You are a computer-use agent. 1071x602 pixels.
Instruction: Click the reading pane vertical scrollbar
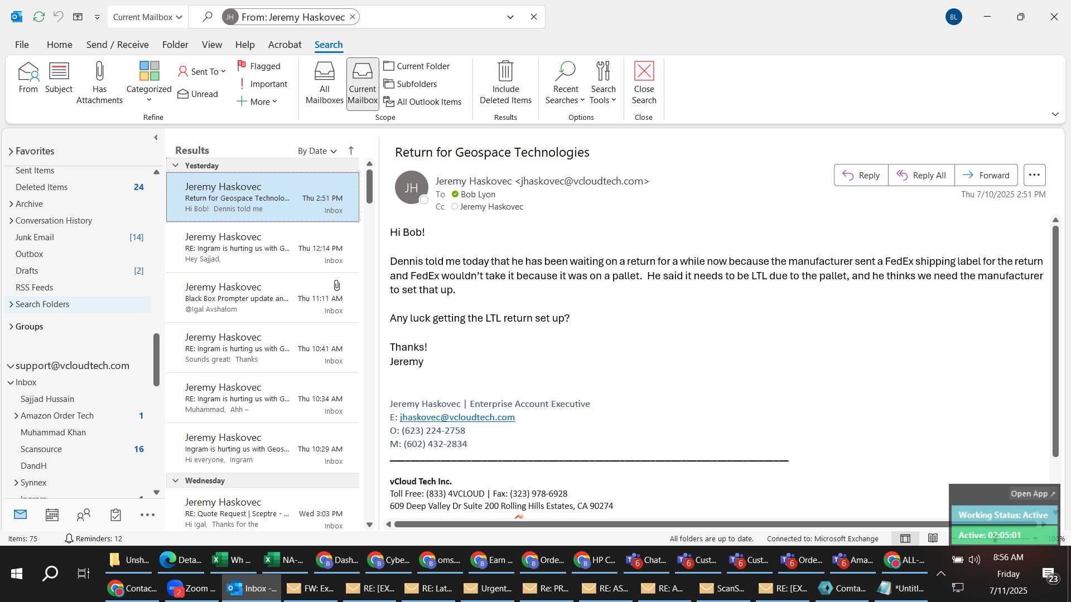(x=1055, y=340)
